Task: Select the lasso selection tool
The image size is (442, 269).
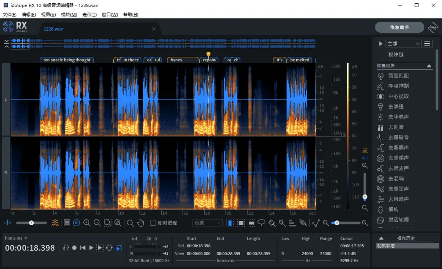Action: coord(261,223)
